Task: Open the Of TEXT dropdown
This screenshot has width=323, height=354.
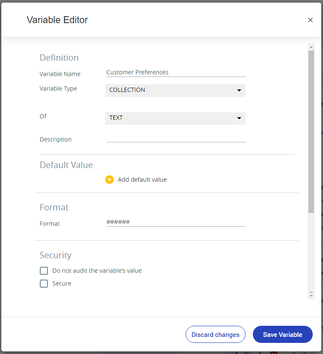Action: tap(175, 118)
